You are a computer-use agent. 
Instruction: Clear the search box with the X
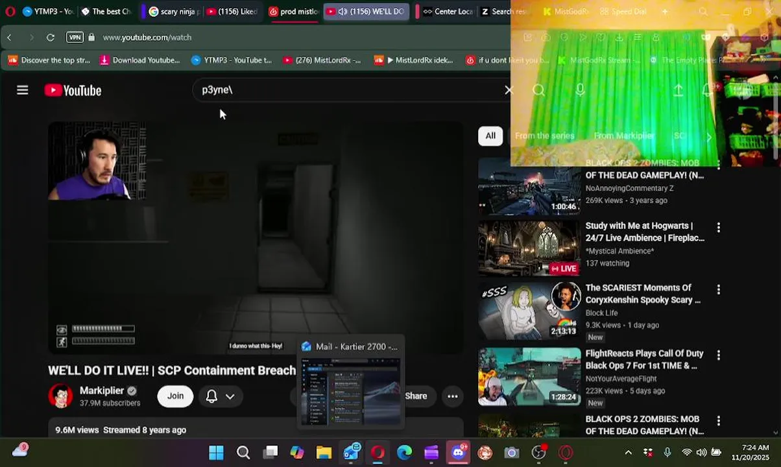pos(509,90)
